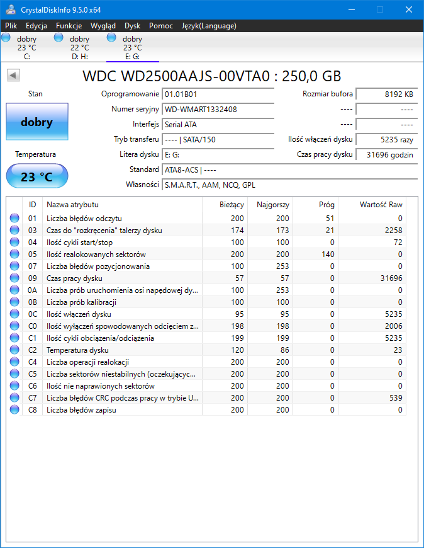Click the transfer mode field SATA/150
Screen dimensions: 424x548
[x=218, y=140]
